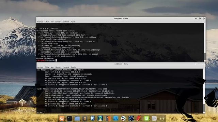This screenshot has width=218, height=122.
Task: Show all applications grid icon
Action: pyautogui.click(x=162, y=118)
